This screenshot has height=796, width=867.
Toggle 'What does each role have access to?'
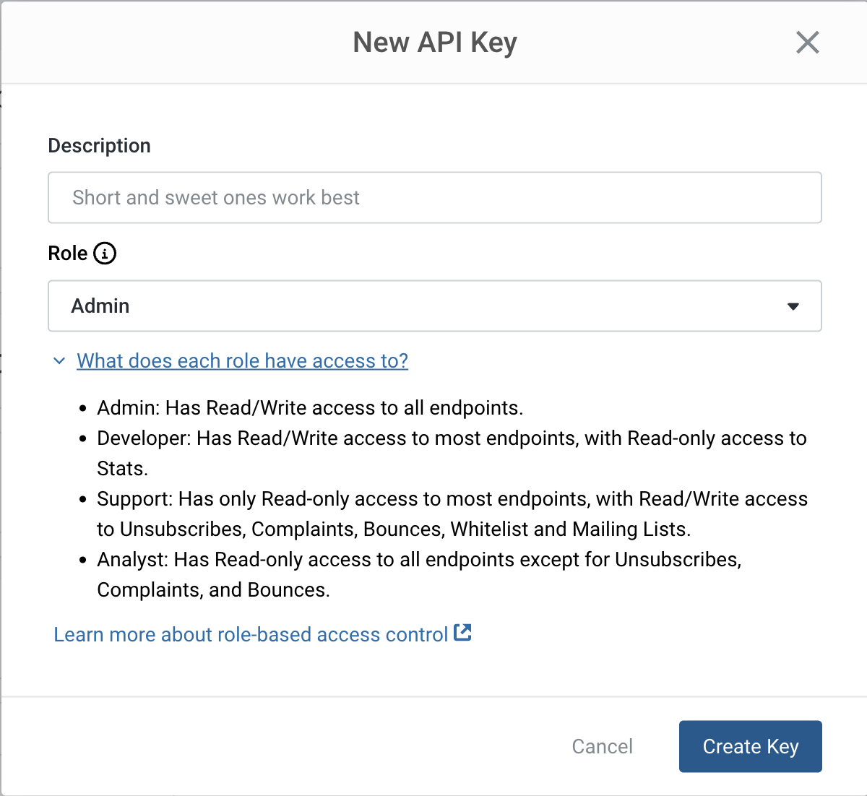click(242, 360)
